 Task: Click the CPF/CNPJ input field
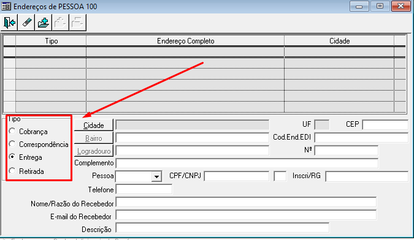[237, 176]
